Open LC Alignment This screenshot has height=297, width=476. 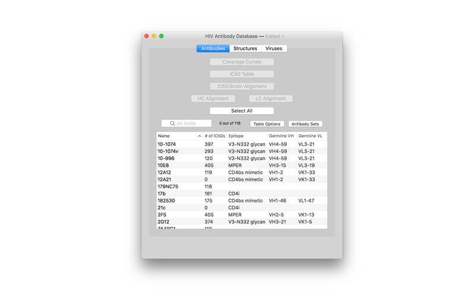click(271, 99)
